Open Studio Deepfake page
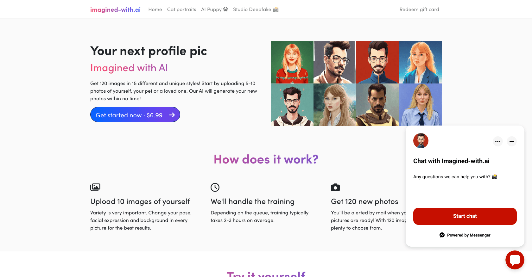 pos(256,9)
